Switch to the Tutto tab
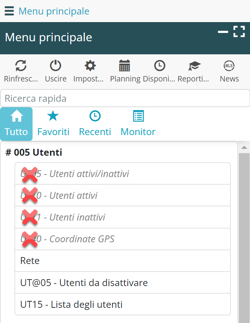Image resolution: width=250 pixels, height=323 pixels. coord(16,124)
